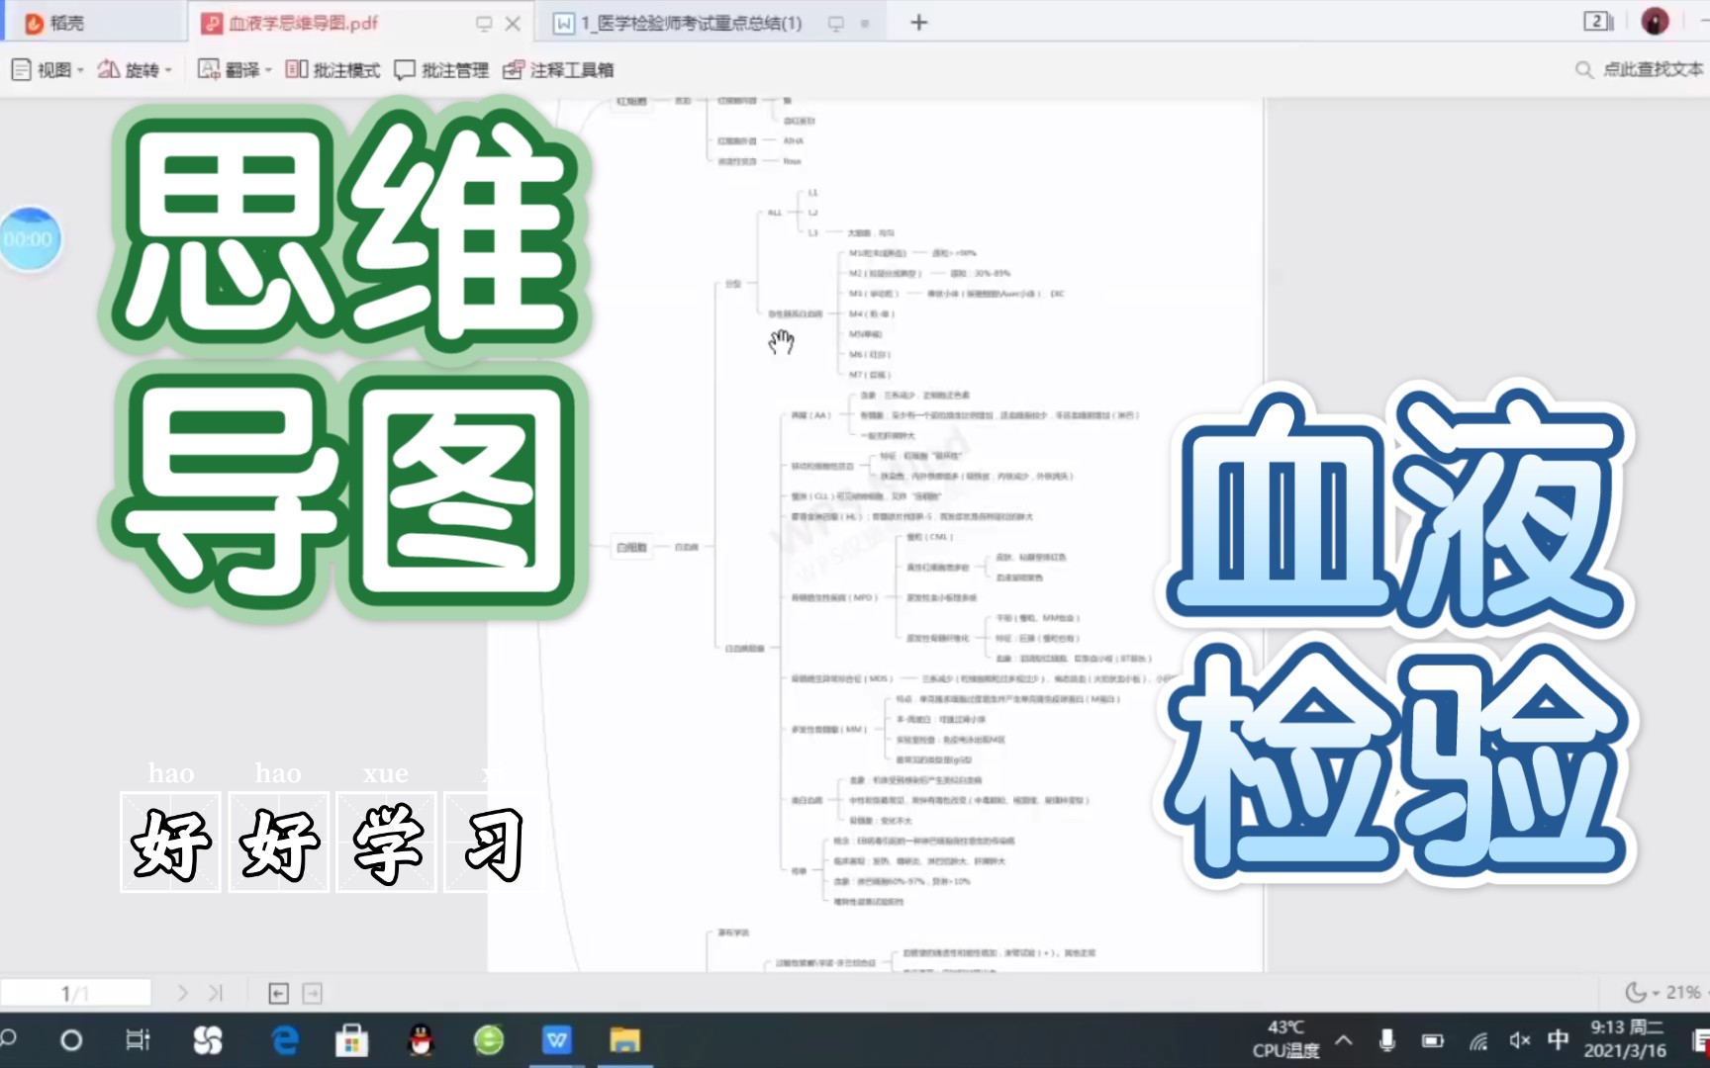Click the display icon on the pdf tab

tap(484, 23)
